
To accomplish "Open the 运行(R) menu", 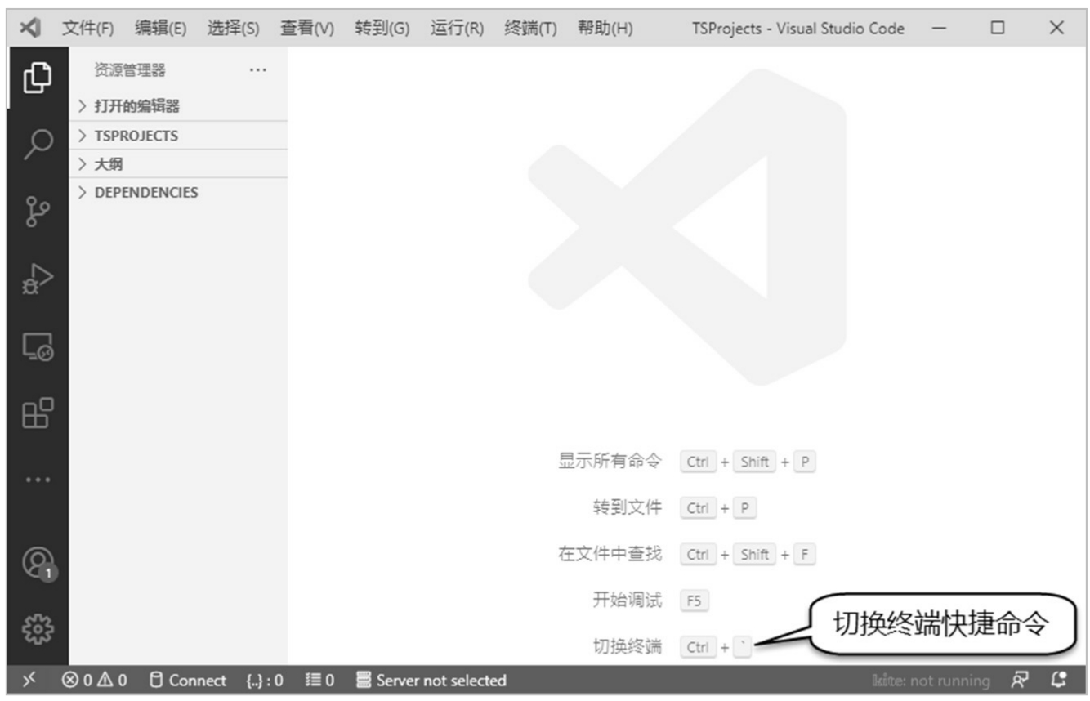I will [x=457, y=29].
